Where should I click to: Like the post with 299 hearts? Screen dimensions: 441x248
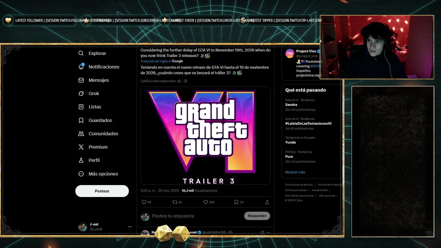click(205, 202)
